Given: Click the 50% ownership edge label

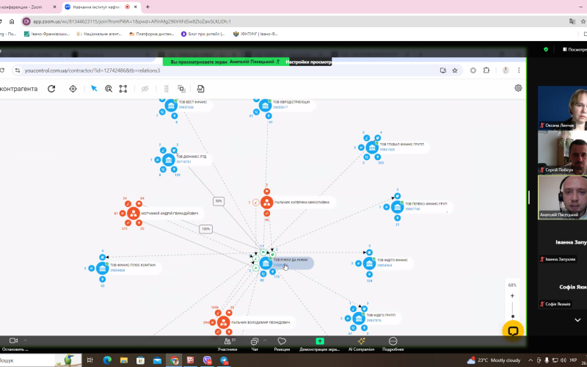Looking at the screenshot, I should click(x=219, y=201).
